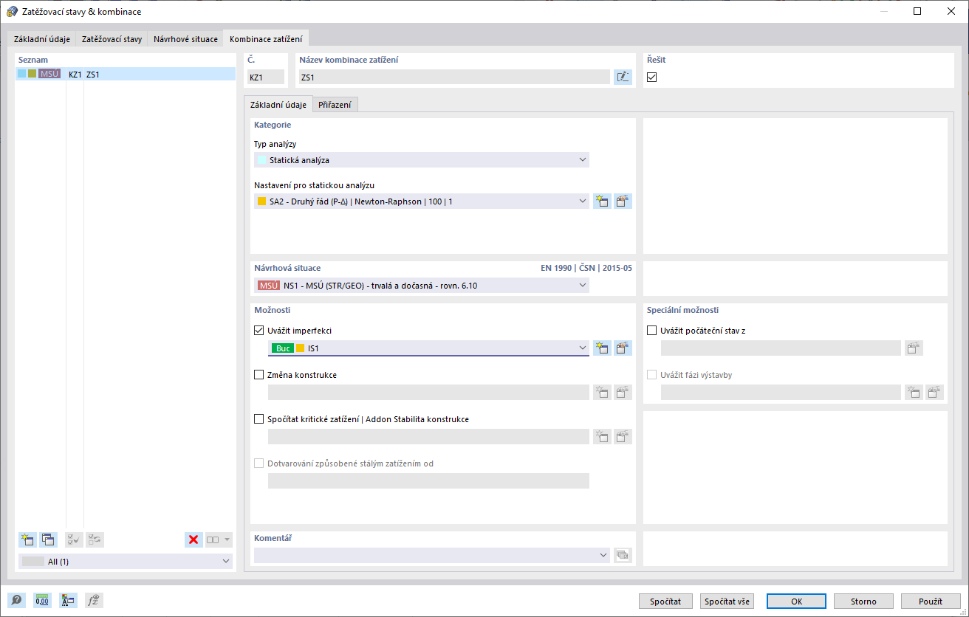Screen dimensions: 969x617
Task: Click the field under Dotvarování způsobené stálým zatížením
Action: (x=428, y=481)
